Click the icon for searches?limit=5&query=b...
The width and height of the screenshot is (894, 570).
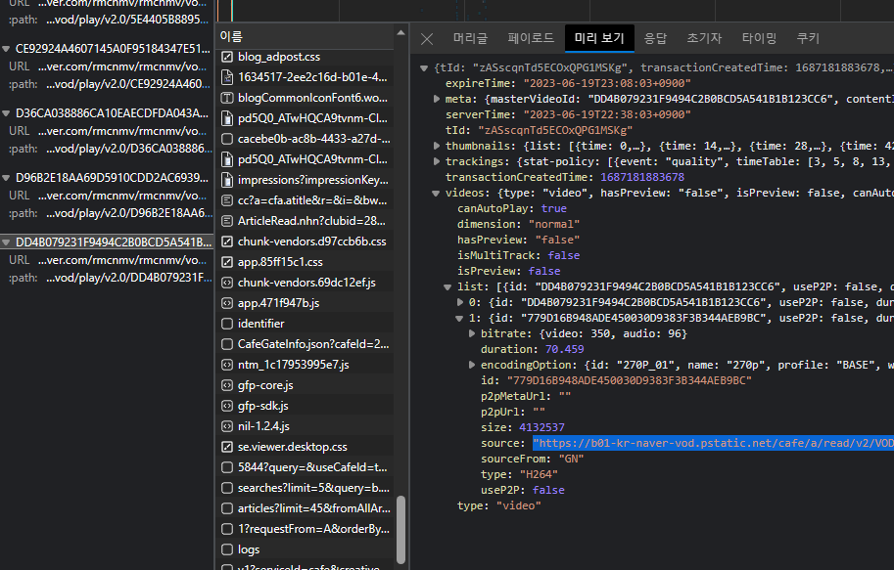click(227, 488)
